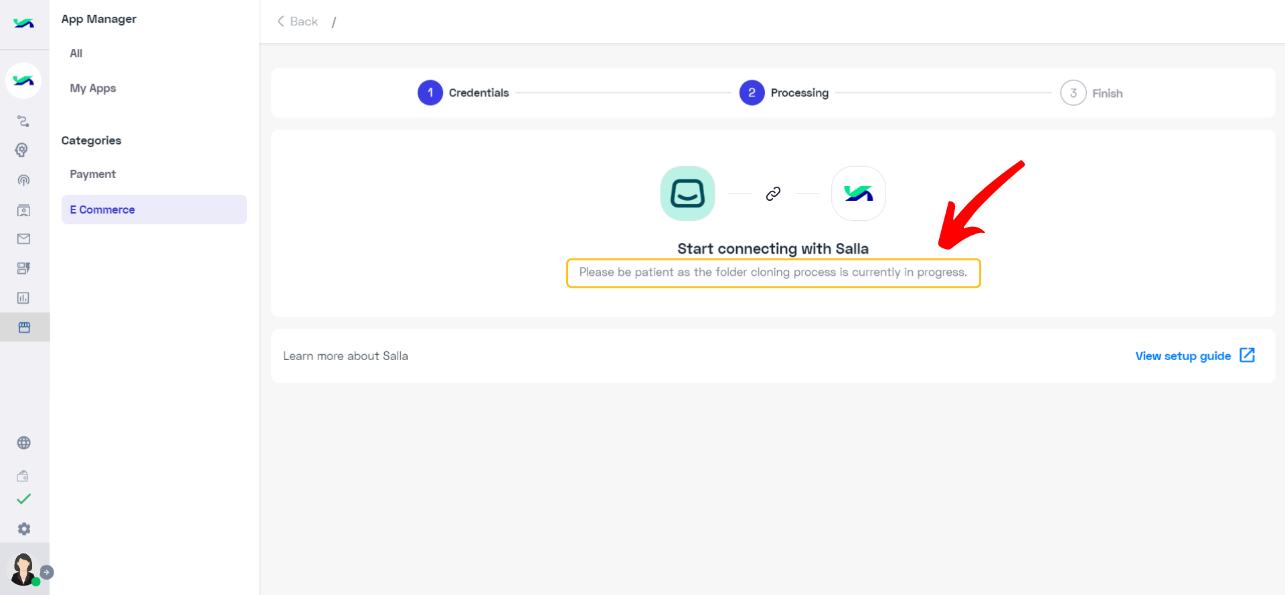
Task: Open the templates flash icon in sidebar
Action: click(23, 268)
